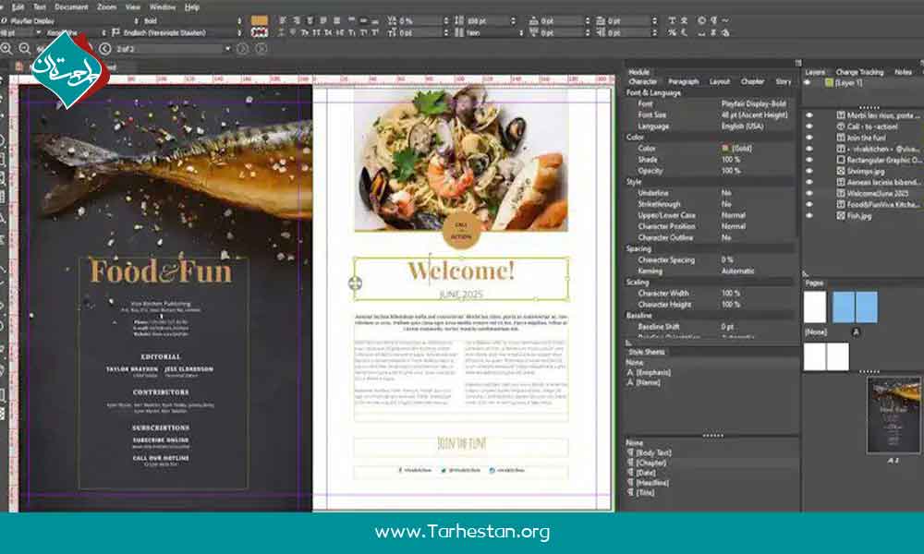Select the Fish.jpg row in object list
This screenshot has width=924, height=554.
tap(861, 216)
